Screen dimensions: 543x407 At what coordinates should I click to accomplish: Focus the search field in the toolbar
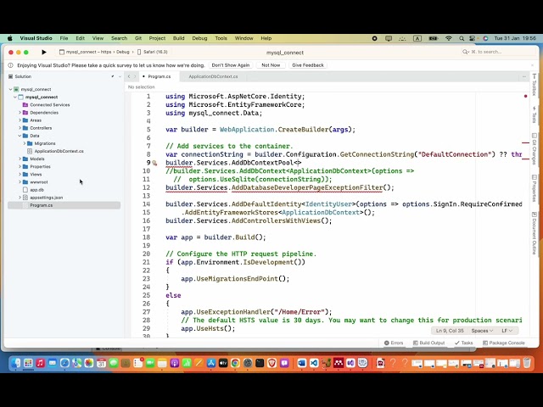[496, 52]
